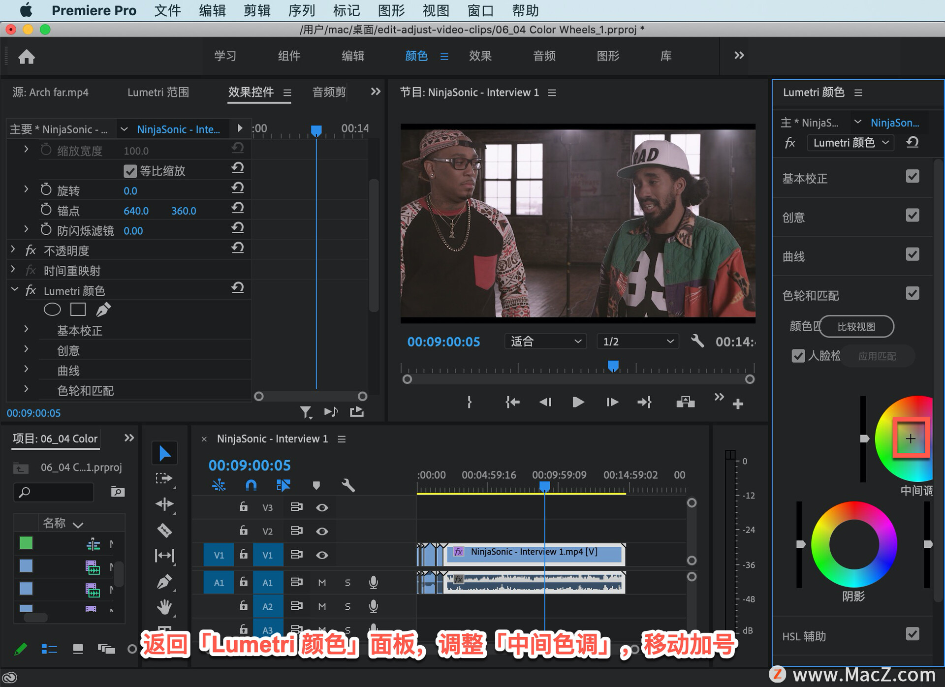Viewport: 945px width, 687px height.
Task: Choose the free draw bezier mask pen
Action: [x=103, y=310]
